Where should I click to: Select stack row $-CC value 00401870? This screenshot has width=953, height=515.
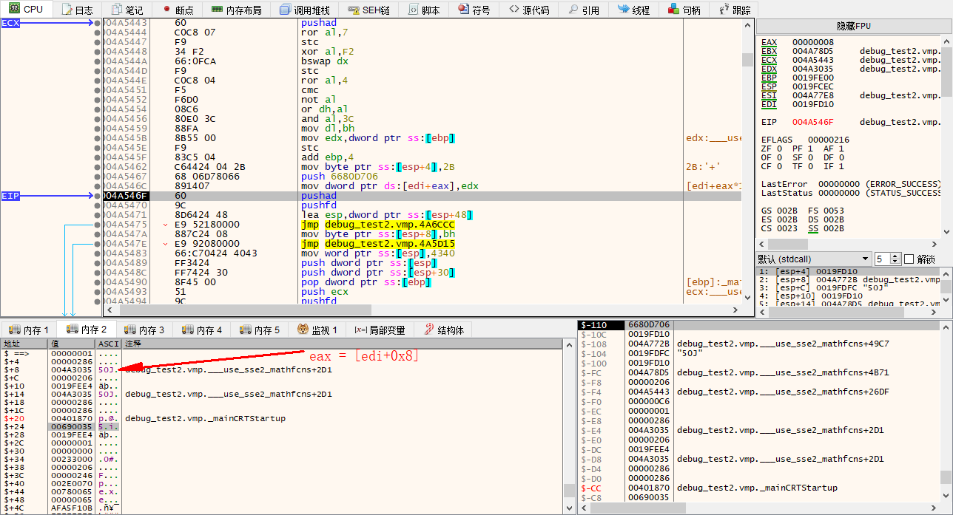pos(649,488)
